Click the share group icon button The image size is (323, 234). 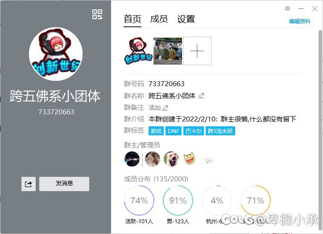pyautogui.click(x=29, y=184)
